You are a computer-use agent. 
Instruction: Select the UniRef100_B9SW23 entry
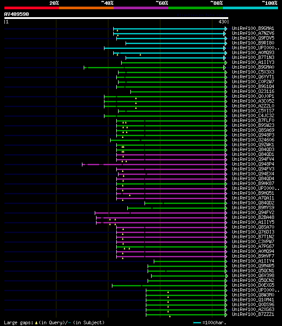pos(253,126)
